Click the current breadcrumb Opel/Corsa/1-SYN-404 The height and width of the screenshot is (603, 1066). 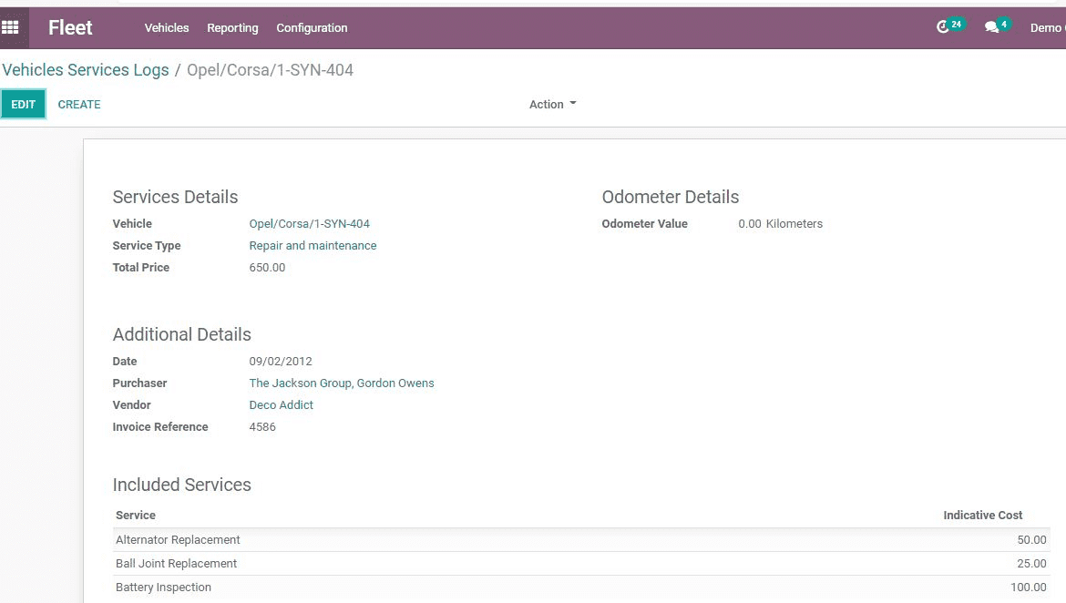tap(270, 70)
